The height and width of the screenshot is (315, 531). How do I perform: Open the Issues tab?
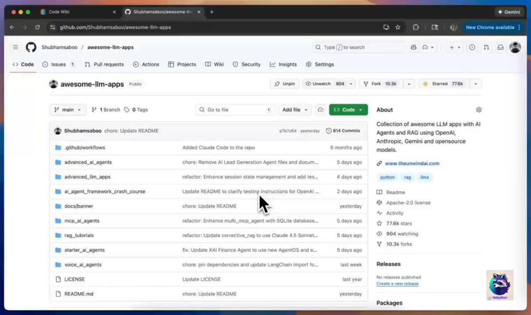coord(58,64)
